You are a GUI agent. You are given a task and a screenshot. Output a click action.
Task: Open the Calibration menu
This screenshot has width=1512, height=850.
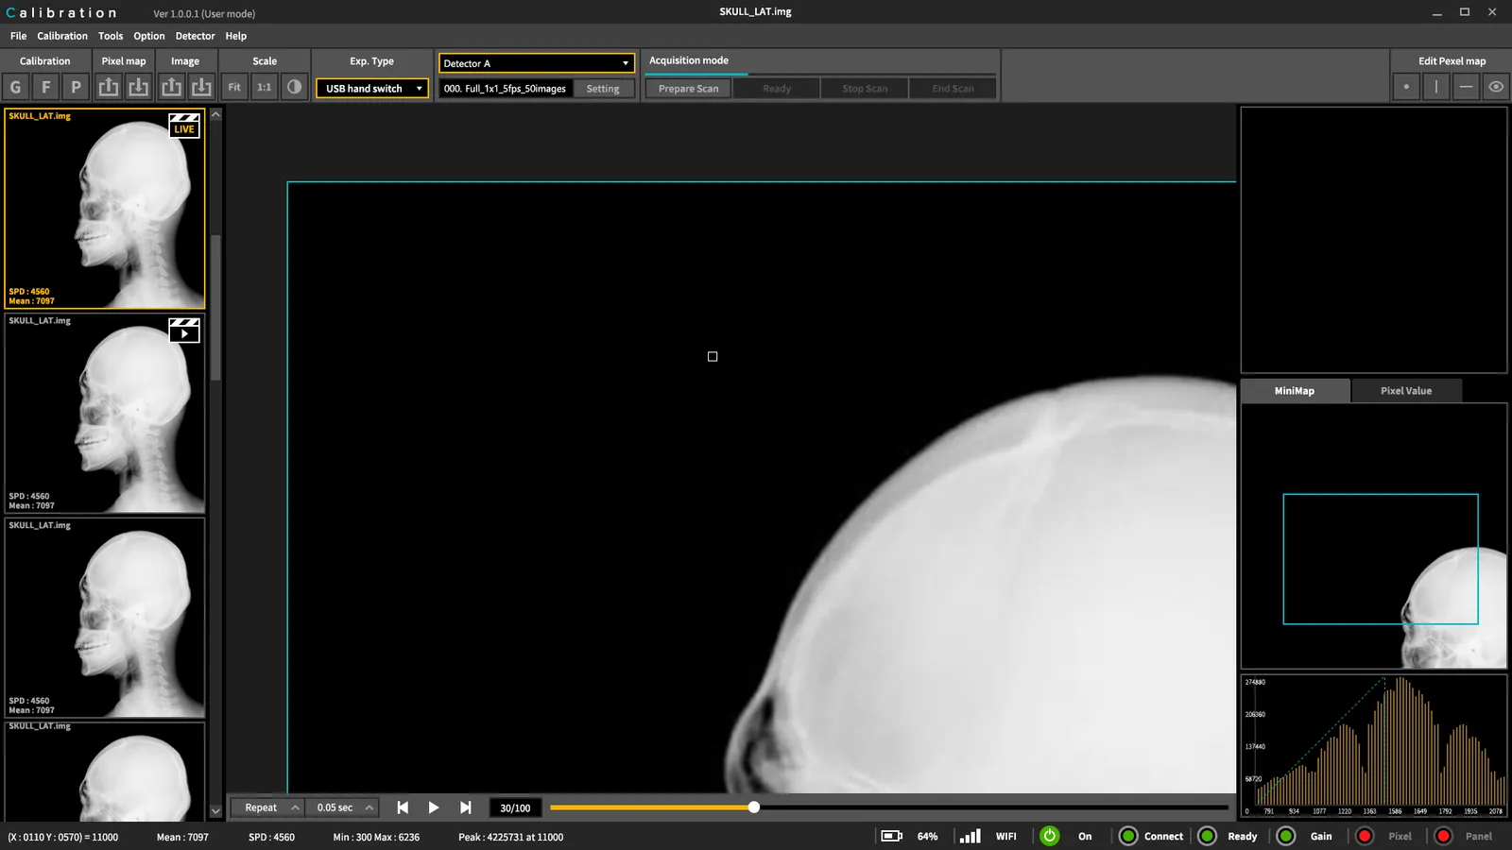62,36
